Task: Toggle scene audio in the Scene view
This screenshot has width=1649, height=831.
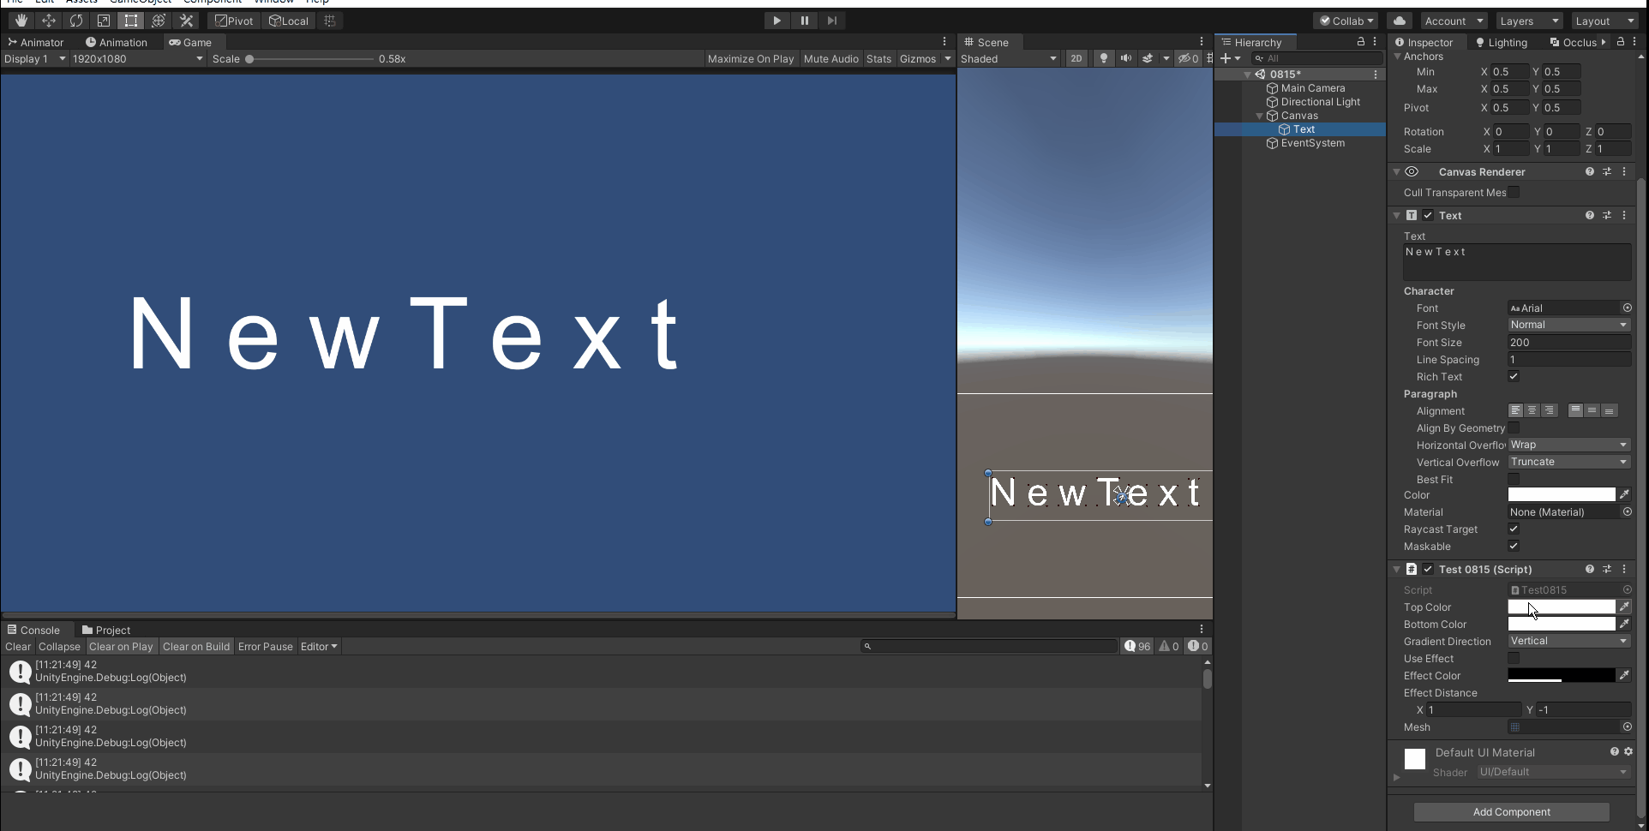Action: pyautogui.click(x=1126, y=58)
